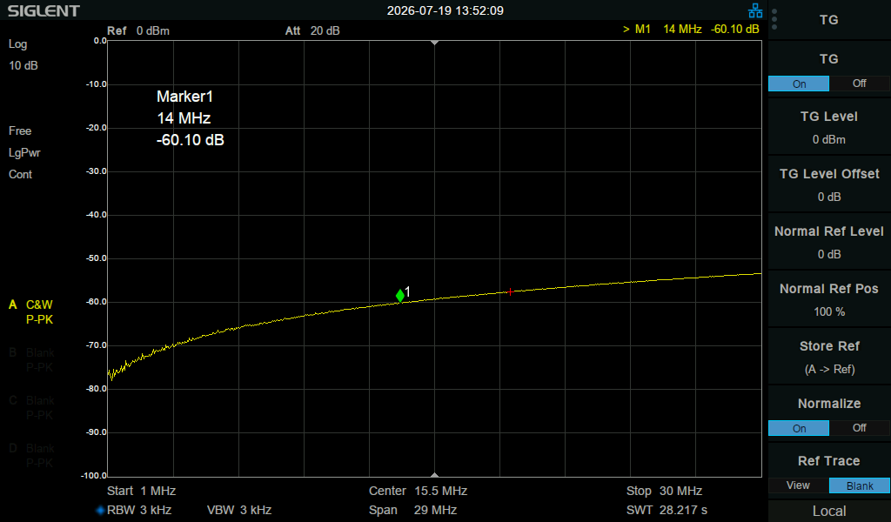The height and width of the screenshot is (522, 891).
Task: Click the green Marker 1 diamond
Action: 400,295
